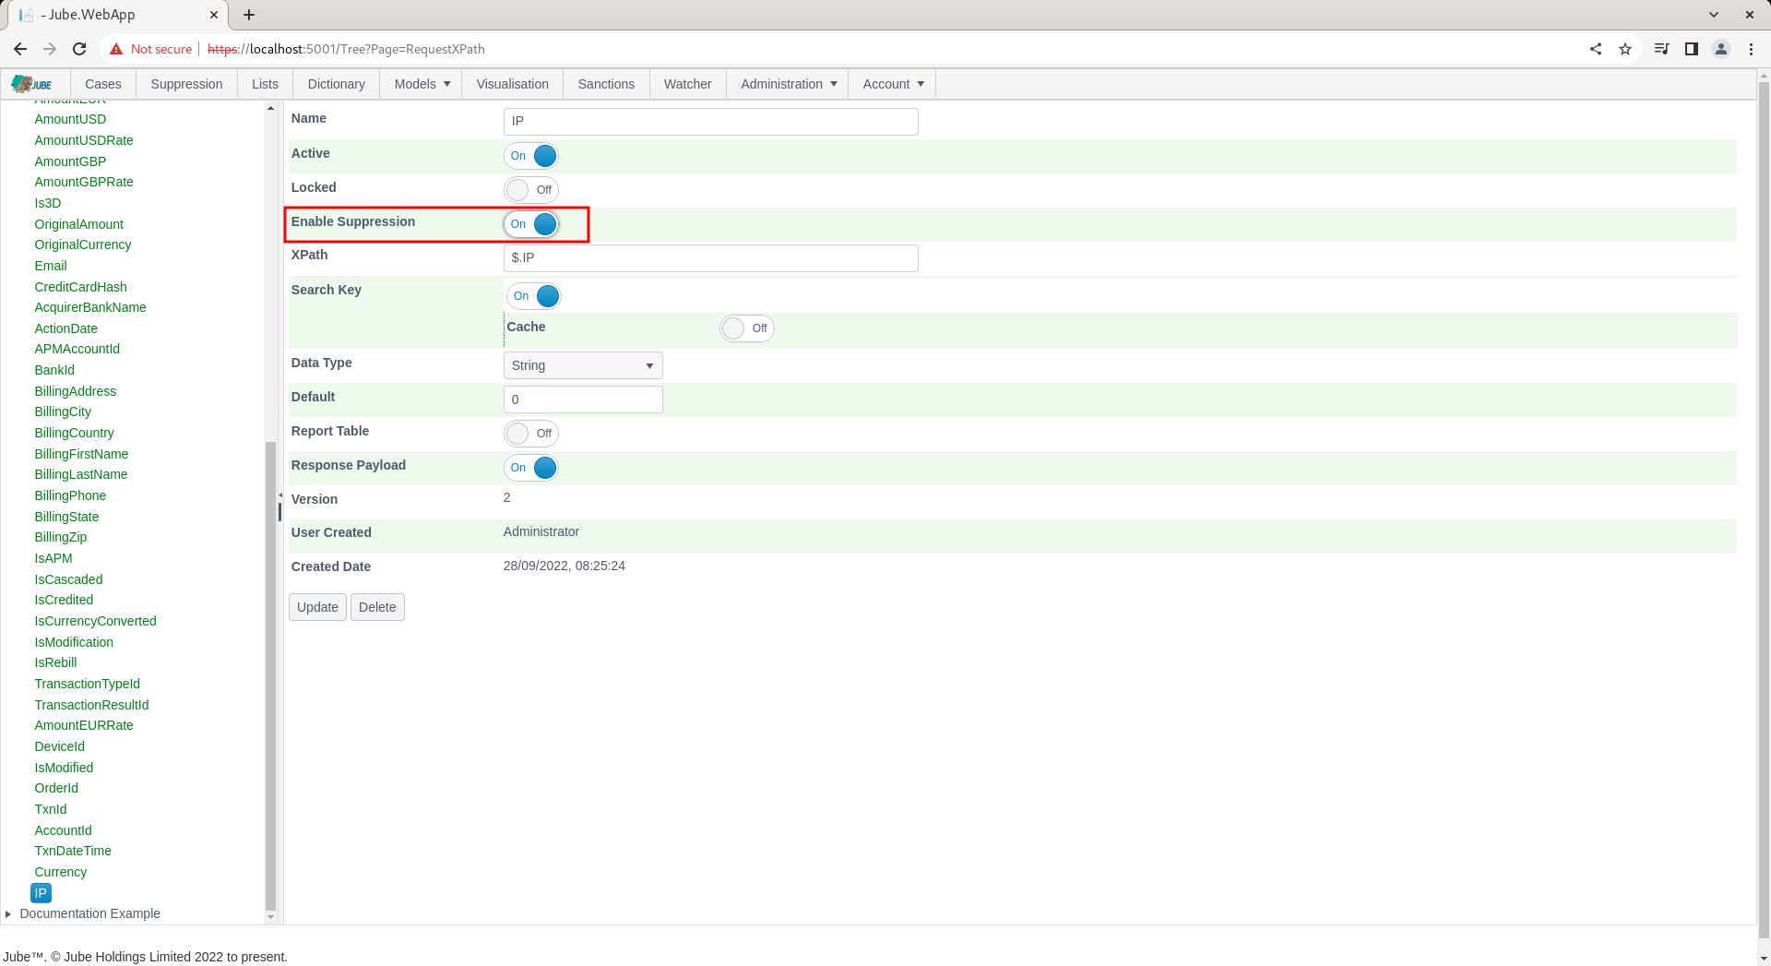Expand the Administration menu
Image resolution: width=1771 pixels, height=966 pixels.
tap(789, 84)
